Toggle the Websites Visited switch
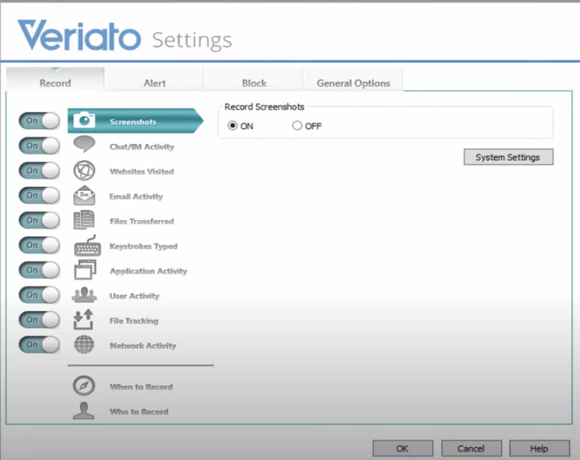 click(x=39, y=171)
